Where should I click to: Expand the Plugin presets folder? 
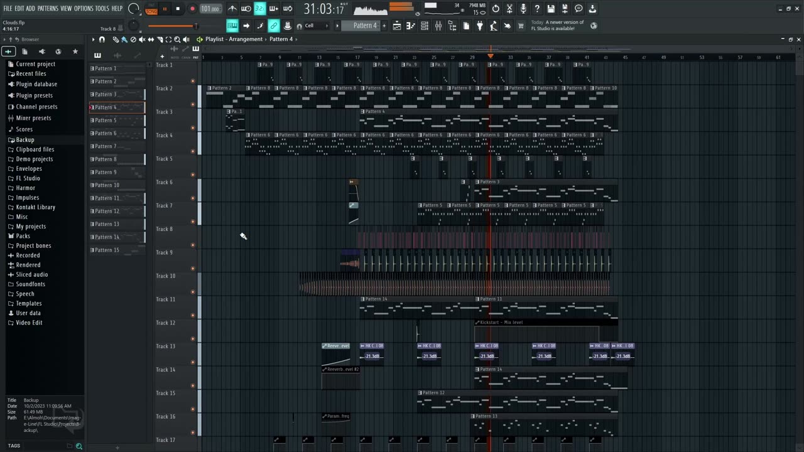tap(34, 95)
